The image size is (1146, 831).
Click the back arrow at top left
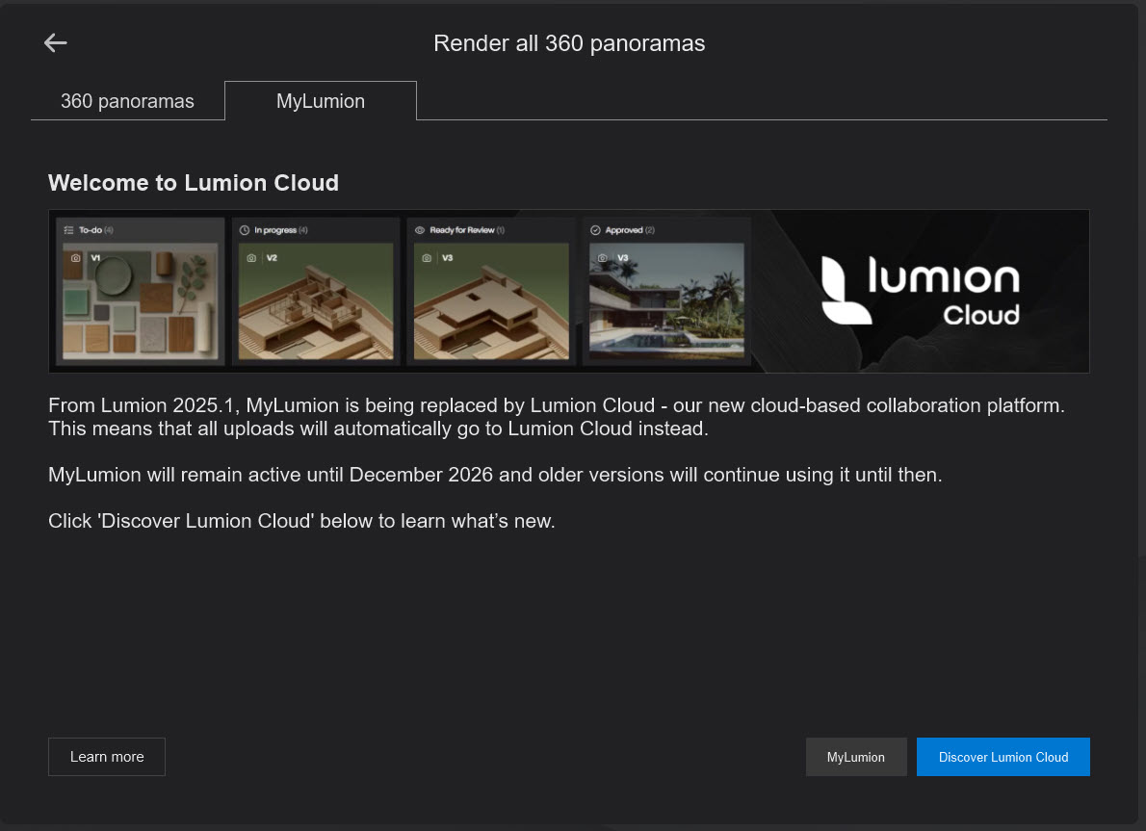tap(55, 42)
